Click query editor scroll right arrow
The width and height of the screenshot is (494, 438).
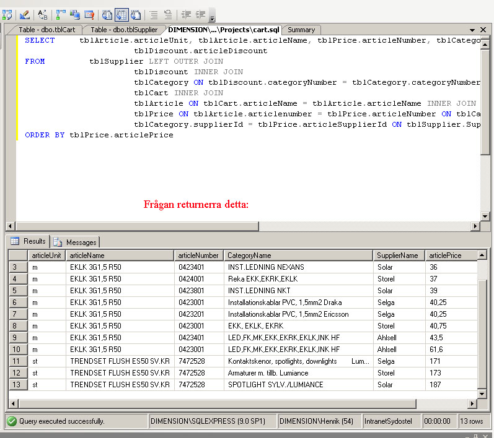coord(475,226)
